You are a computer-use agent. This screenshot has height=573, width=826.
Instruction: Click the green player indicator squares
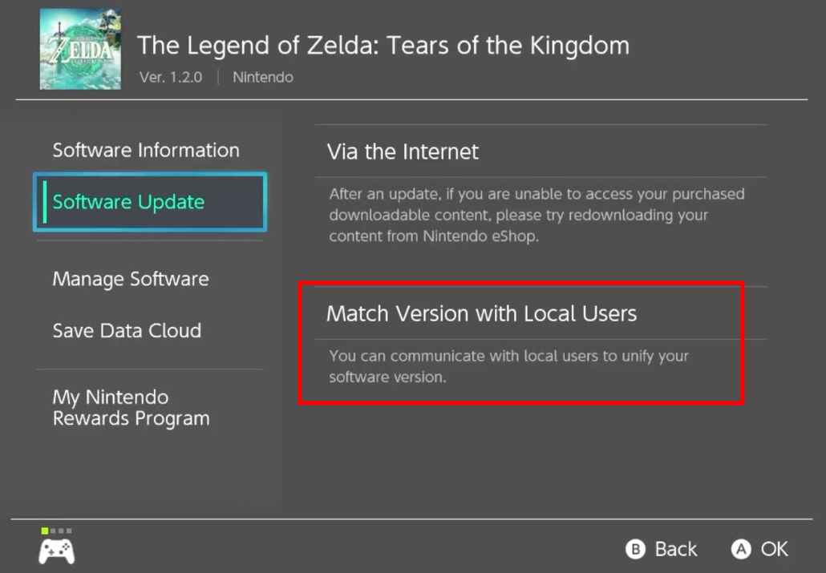click(55, 530)
